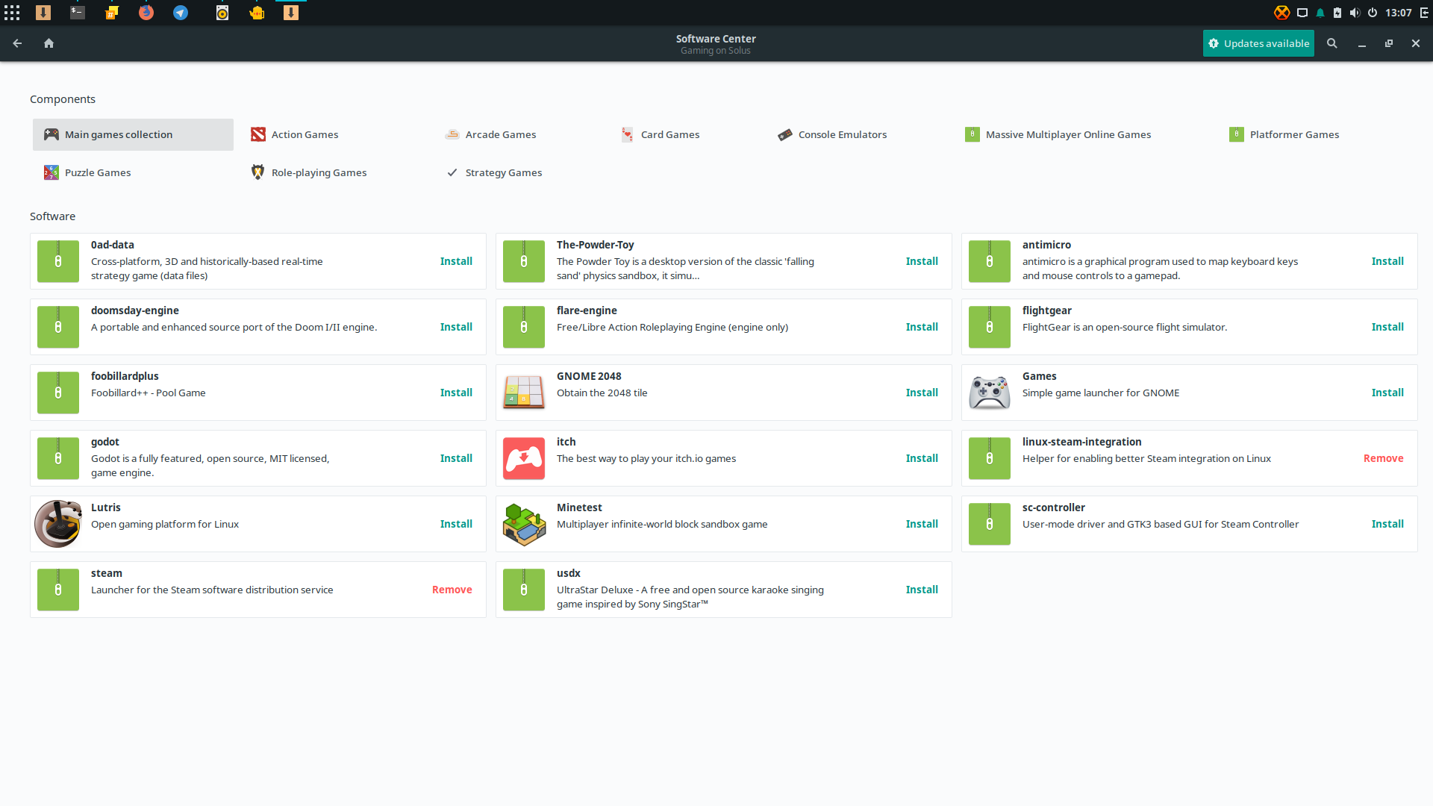Click the Minetest block icon

click(524, 524)
